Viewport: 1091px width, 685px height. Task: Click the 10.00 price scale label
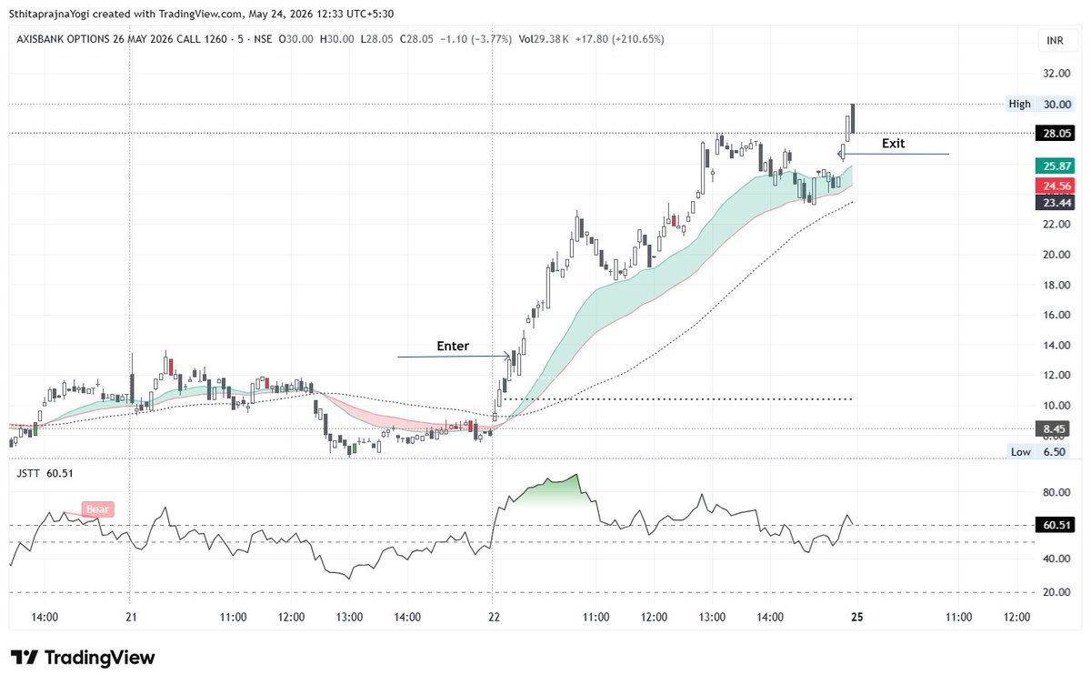1056,405
